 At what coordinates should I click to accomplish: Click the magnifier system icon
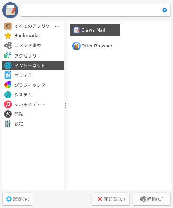pyautogui.click(x=8, y=95)
